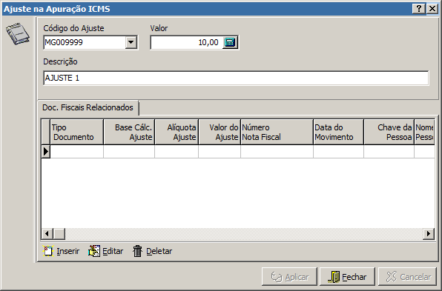Click Inserir to add a fiscal document

pyautogui.click(x=61, y=251)
